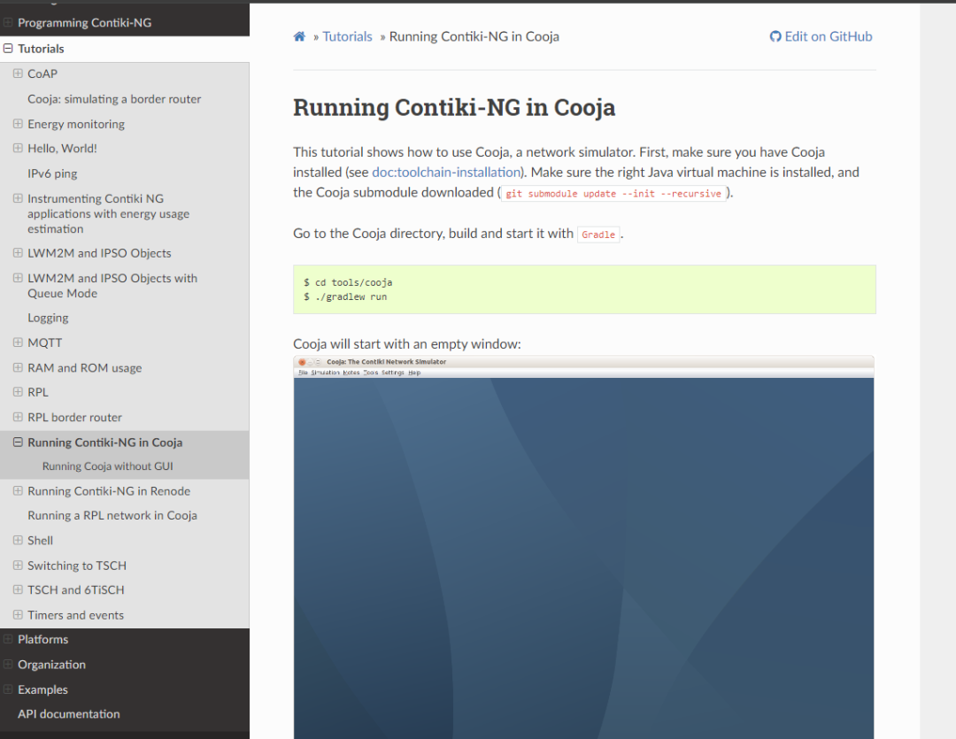Expand the TSCH and 6TiSCH entry
This screenshot has height=739, width=956.
pyautogui.click(x=18, y=589)
